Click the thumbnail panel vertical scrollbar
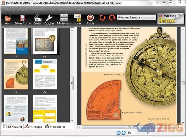The image size is (186, 137). pyautogui.click(x=73, y=83)
